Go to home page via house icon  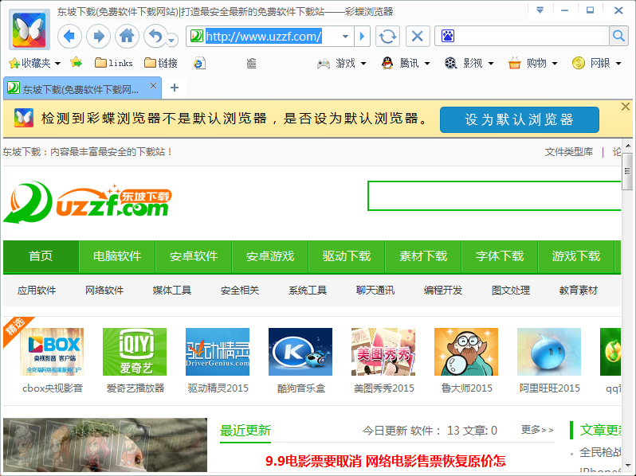[127, 37]
